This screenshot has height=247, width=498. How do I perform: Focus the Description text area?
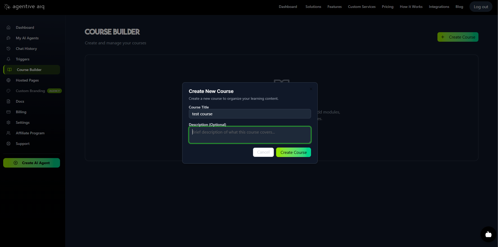[250, 135]
